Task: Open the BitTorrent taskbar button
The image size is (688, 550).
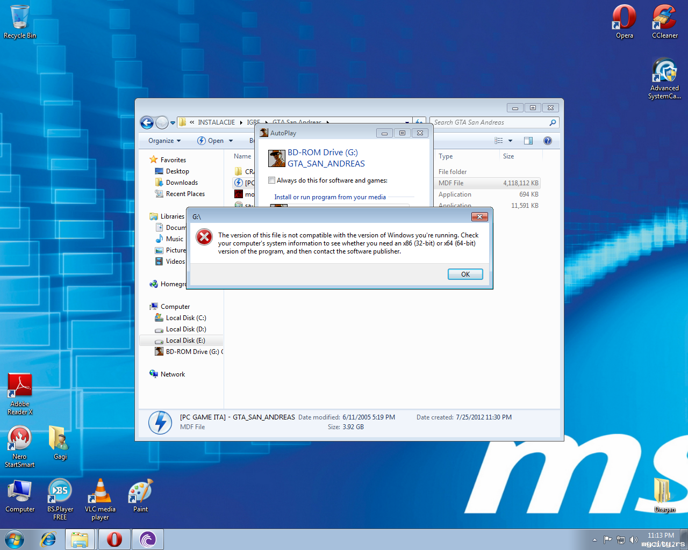Action: [x=147, y=539]
